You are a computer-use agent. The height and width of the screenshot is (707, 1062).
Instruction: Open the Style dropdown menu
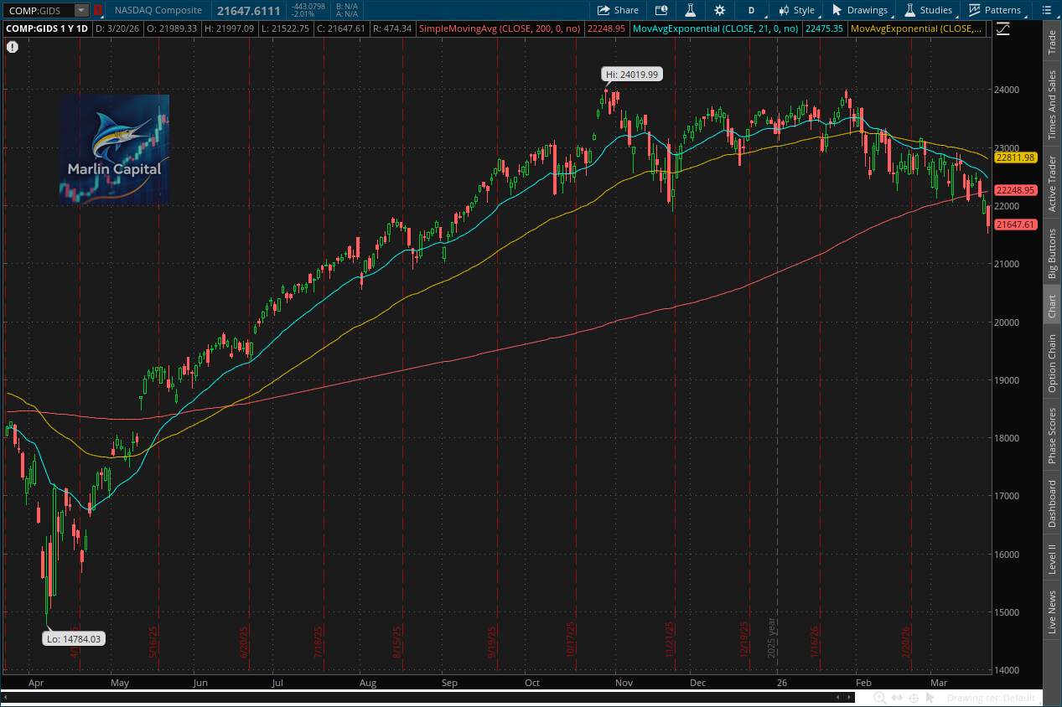[x=797, y=10]
